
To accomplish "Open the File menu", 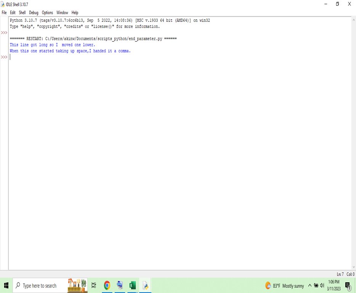I will (4, 13).
